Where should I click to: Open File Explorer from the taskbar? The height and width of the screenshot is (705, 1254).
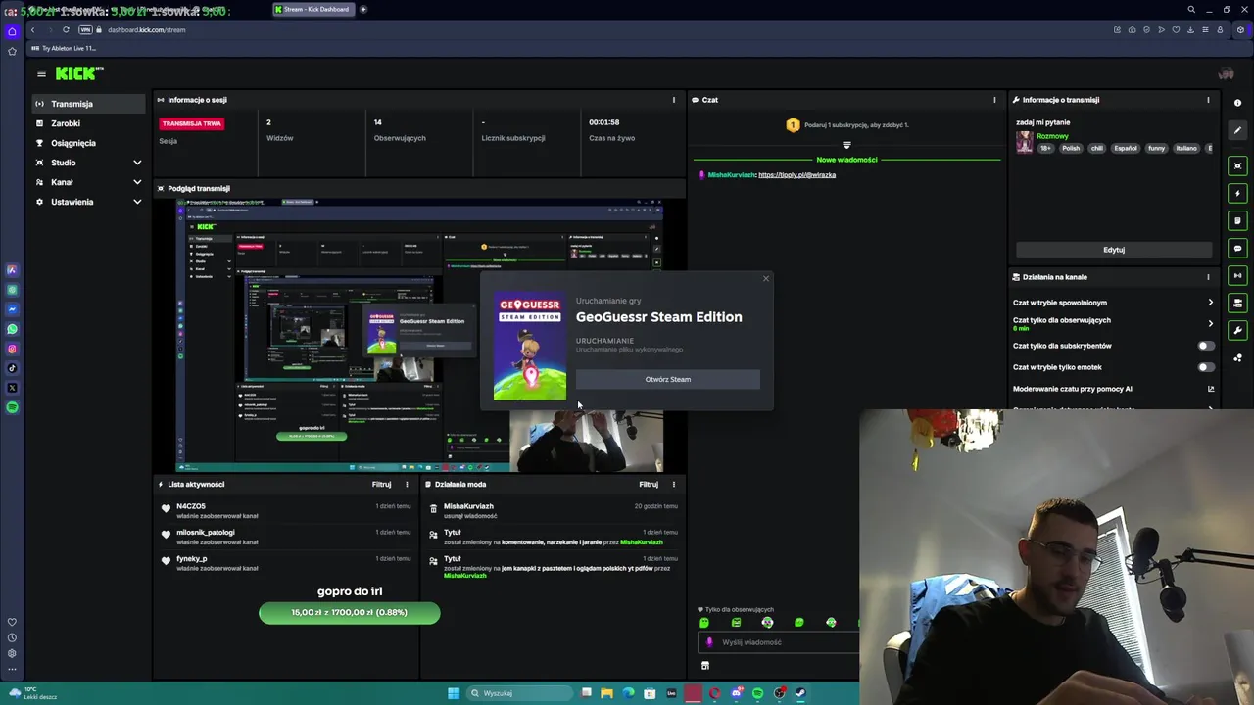pos(606,693)
